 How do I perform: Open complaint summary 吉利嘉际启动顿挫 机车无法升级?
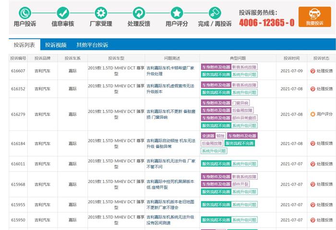(x=171, y=143)
